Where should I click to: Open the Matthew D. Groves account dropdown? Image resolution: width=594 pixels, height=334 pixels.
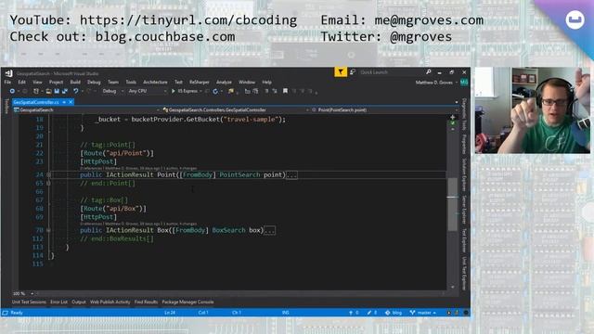point(436,83)
